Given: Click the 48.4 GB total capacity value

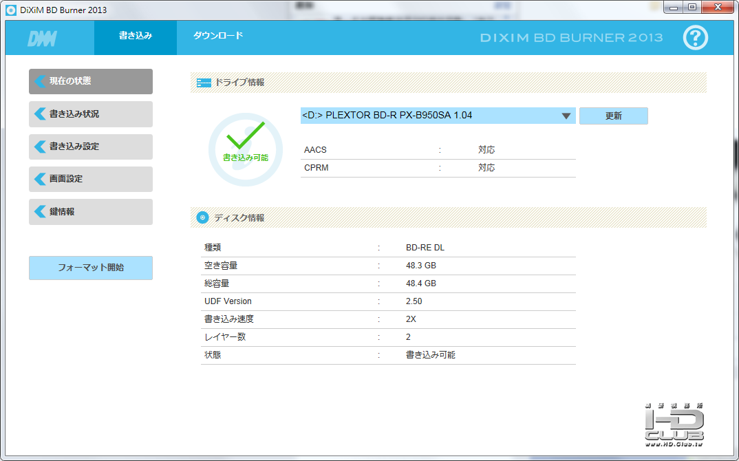Looking at the screenshot, I should (421, 283).
